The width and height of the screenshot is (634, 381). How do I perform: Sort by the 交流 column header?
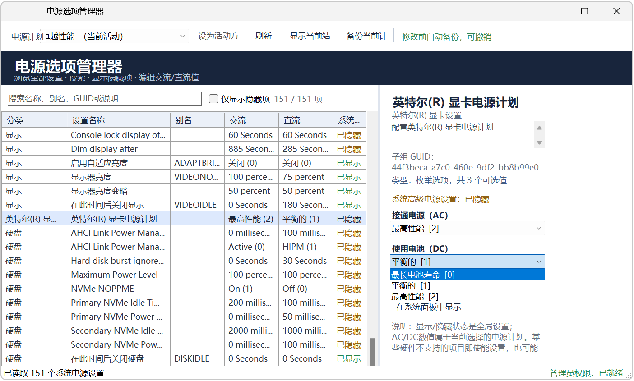pos(251,120)
